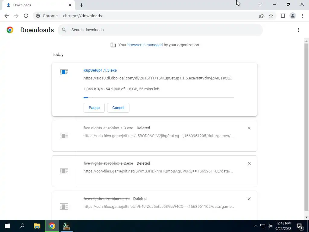Open the Downloads page more actions menu
Viewport: 309px width, 232px height.
[x=299, y=30]
